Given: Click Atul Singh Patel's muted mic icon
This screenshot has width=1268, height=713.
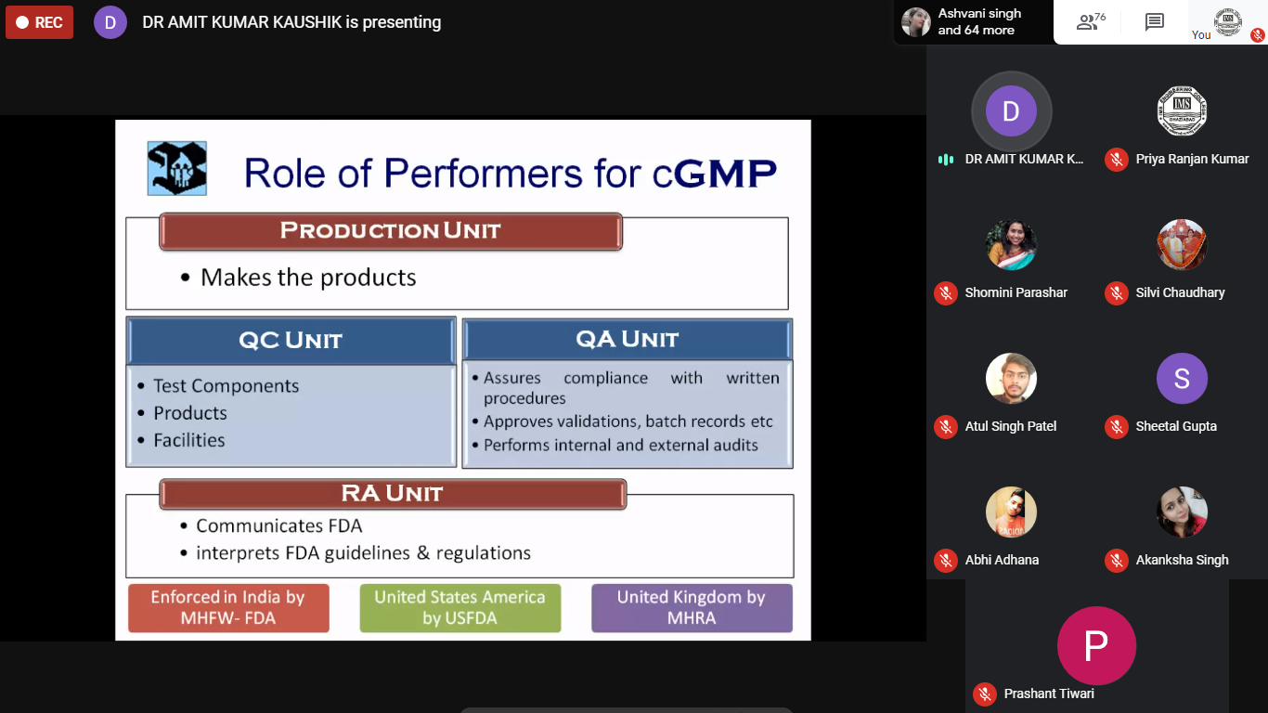Looking at the screenshot, I should pos(945,427).
